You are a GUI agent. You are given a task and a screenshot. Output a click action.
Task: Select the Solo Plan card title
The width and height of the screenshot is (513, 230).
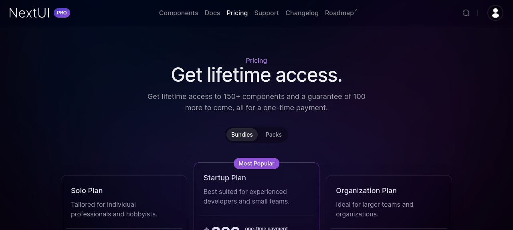coord(87,191)
